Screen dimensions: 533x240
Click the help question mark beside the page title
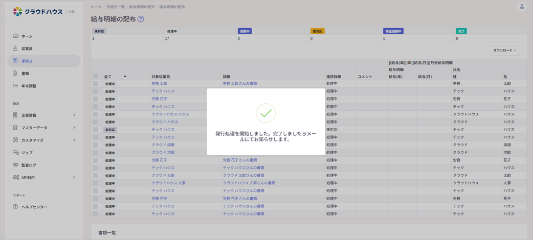coord(141,19)
